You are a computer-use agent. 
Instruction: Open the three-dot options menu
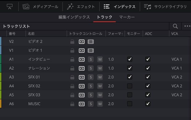pos(187,26)
